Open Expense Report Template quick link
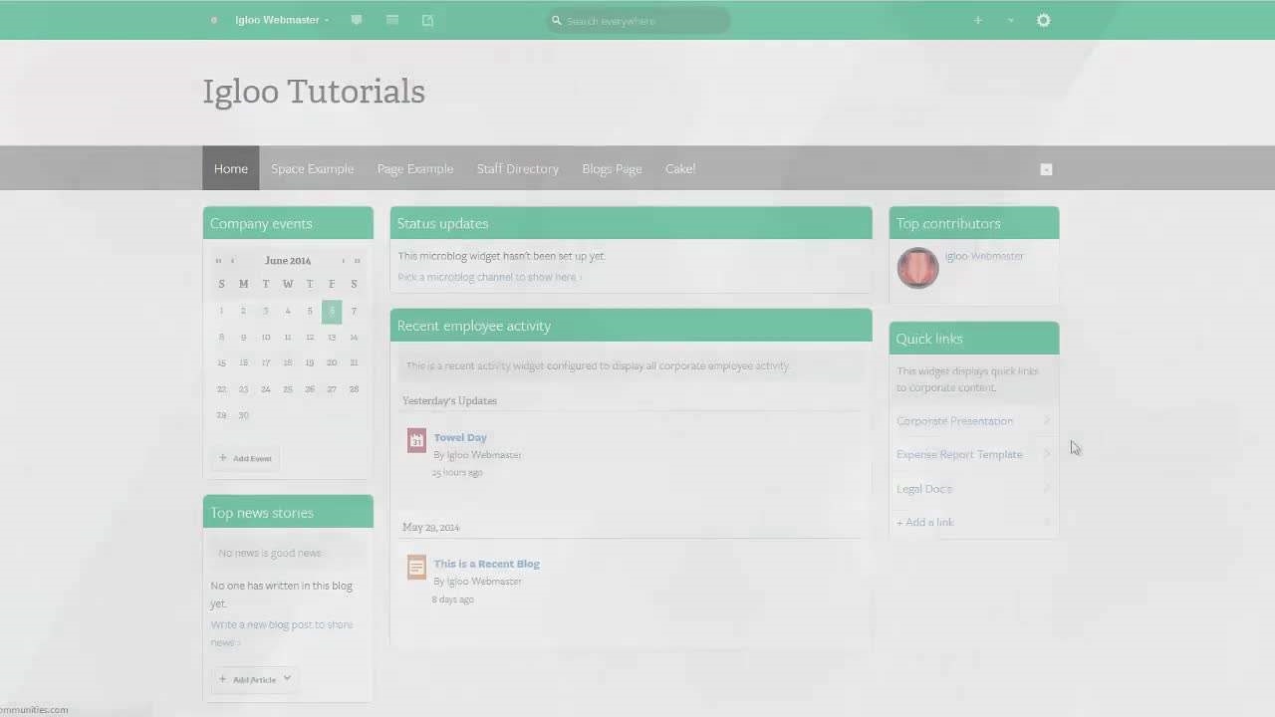 click(x=959, y=454)
